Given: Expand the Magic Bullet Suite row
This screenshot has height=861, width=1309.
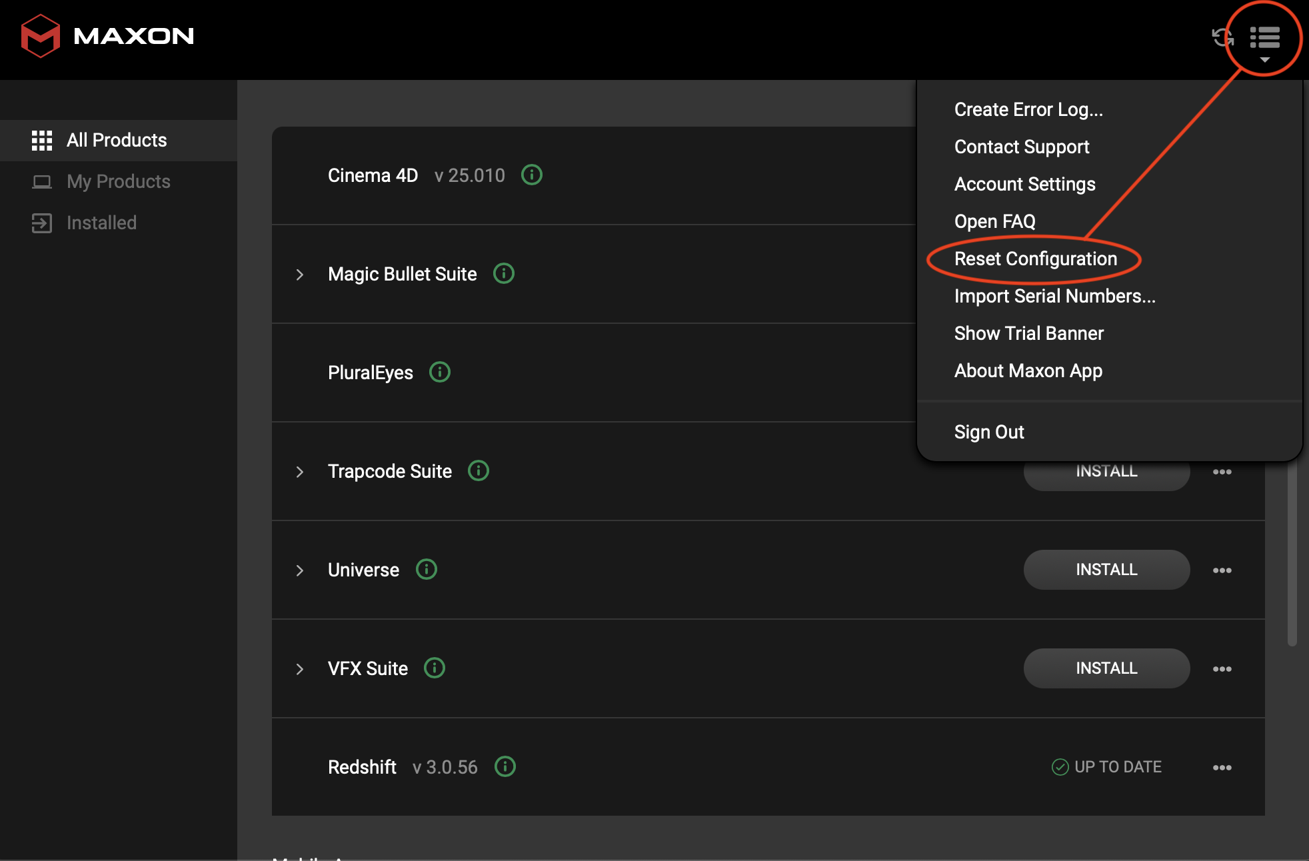Looking at the screenshot, I should [300, 275].
